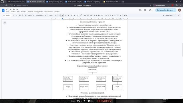
Task: Open the Google Docs home icon
Action: [3, 10]
